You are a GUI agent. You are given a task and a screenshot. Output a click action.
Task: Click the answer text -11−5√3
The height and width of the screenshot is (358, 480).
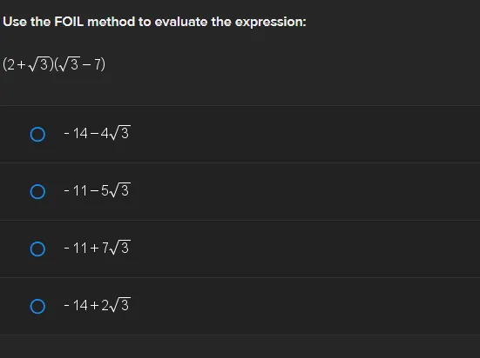[x=98, y=190]
